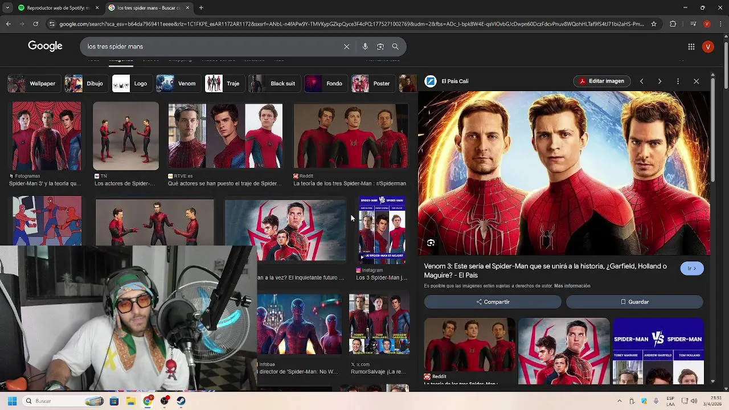This screenshot has width=729, height=410.
Task: Go to the Google logo homepage
Action: point(46,46)
